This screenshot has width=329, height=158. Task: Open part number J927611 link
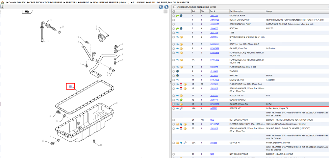click(214, 75)
